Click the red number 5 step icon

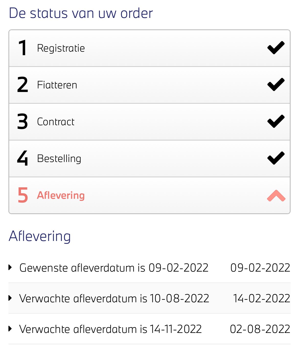tap(23, 195)
